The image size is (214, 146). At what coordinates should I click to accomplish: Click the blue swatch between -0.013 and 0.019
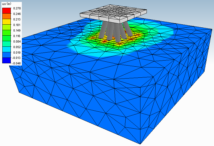[6, 55]
